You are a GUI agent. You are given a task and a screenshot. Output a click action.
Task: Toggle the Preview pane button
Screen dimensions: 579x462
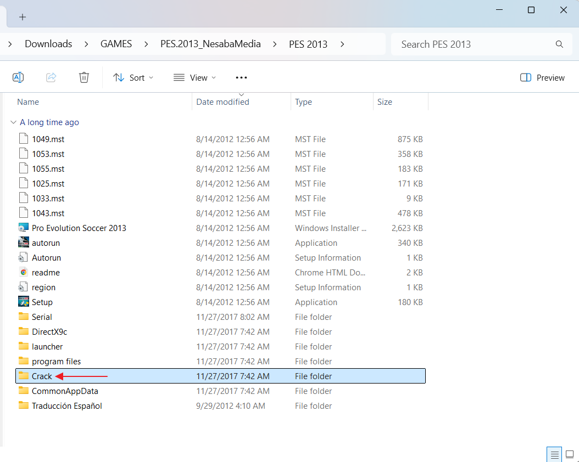point(542,77)
